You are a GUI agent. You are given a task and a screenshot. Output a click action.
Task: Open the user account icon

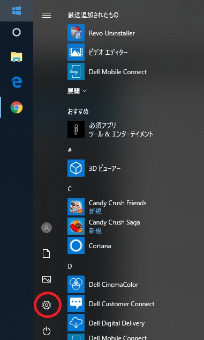(47, 228)
